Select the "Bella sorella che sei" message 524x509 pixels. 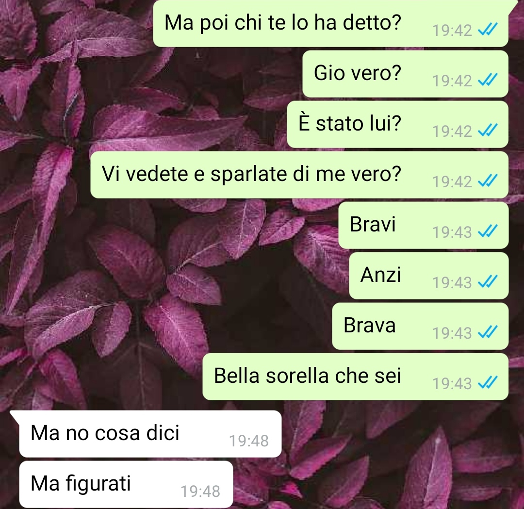click(x=356, y=377)
